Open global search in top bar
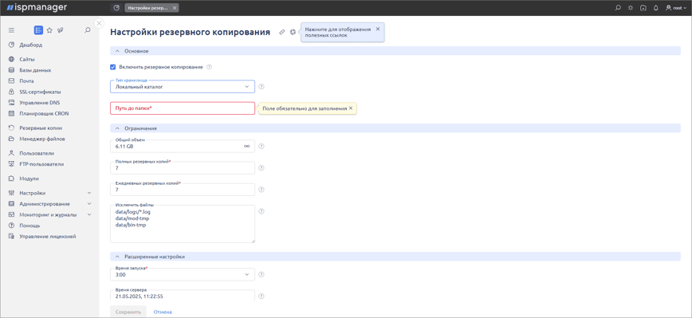The image size is (692, 318). tap(618, 8)
